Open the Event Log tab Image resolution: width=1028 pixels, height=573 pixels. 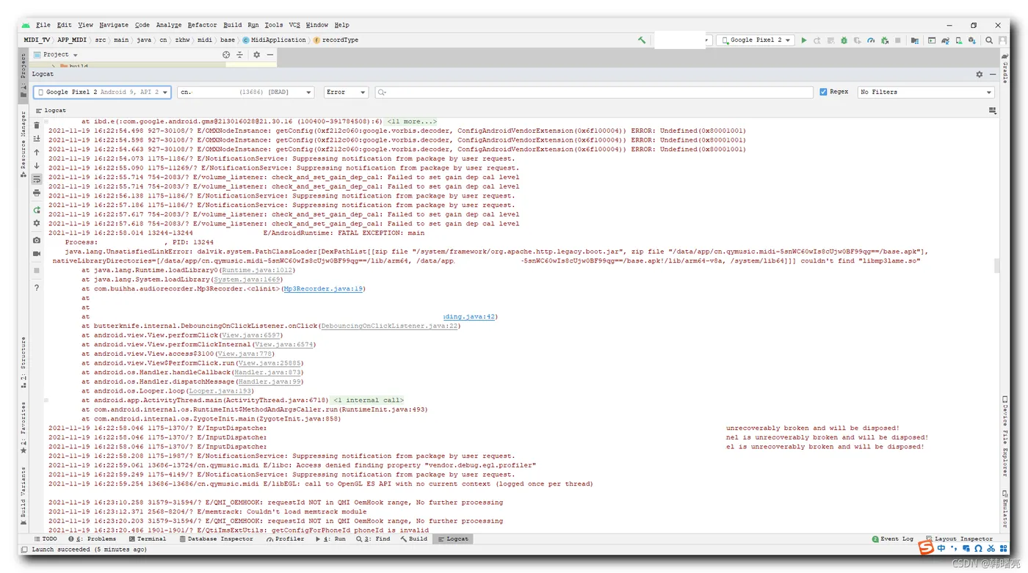coord(892,539)
